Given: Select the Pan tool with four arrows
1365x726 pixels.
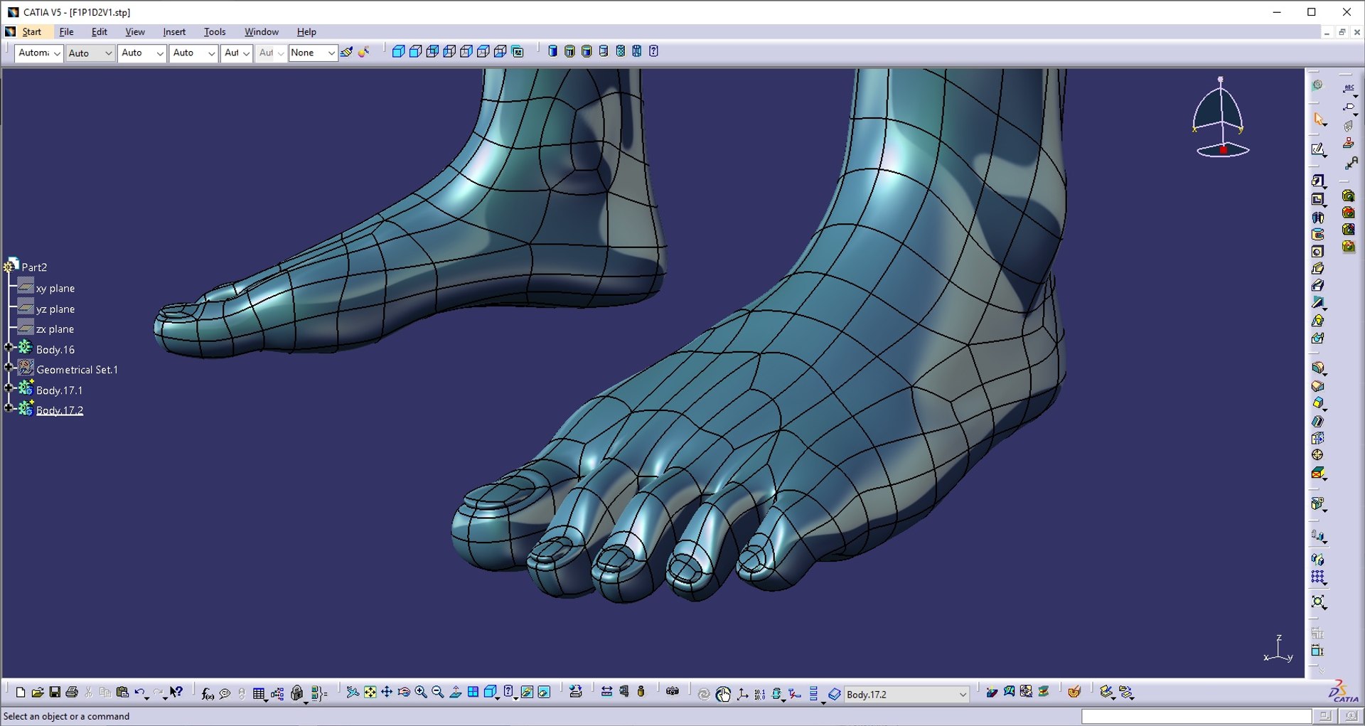Looking at the screenshot, I should coord(387,693).
